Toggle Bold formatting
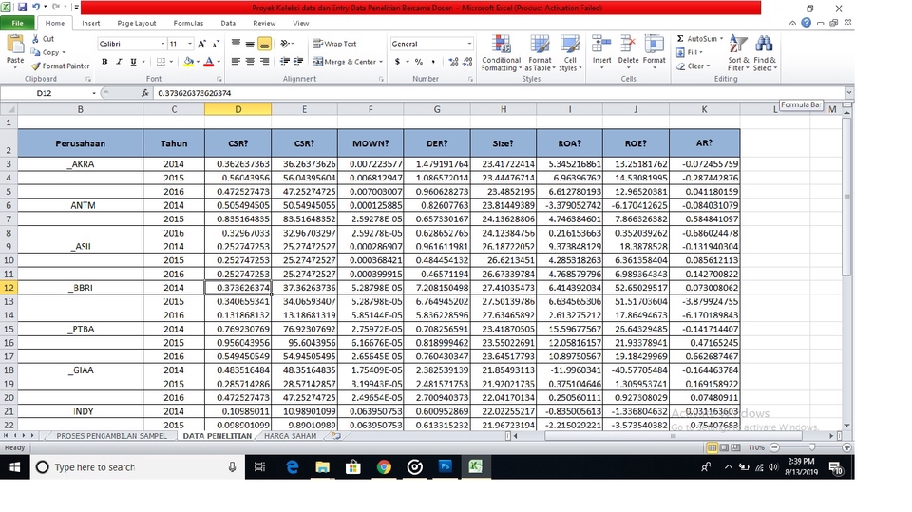Image resolution: width=912 pixels, height=512 pixels. tap(104, 62)
